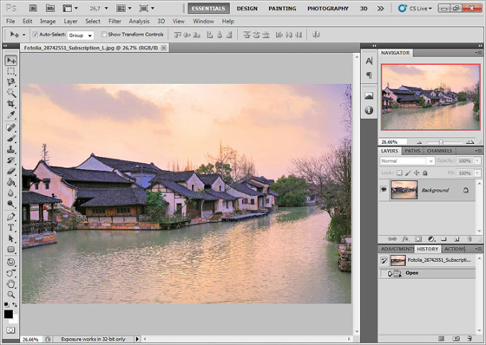Switch to the Actions tab

455,249
